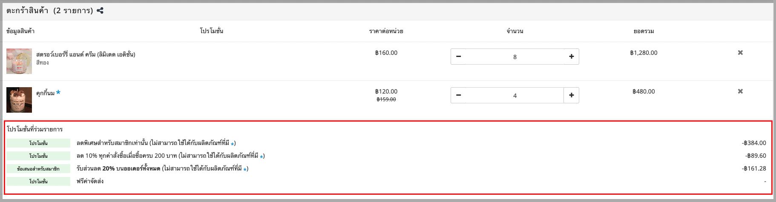
Task: Open the คุกกี้นม product link
Action: (x=46, y=93)
